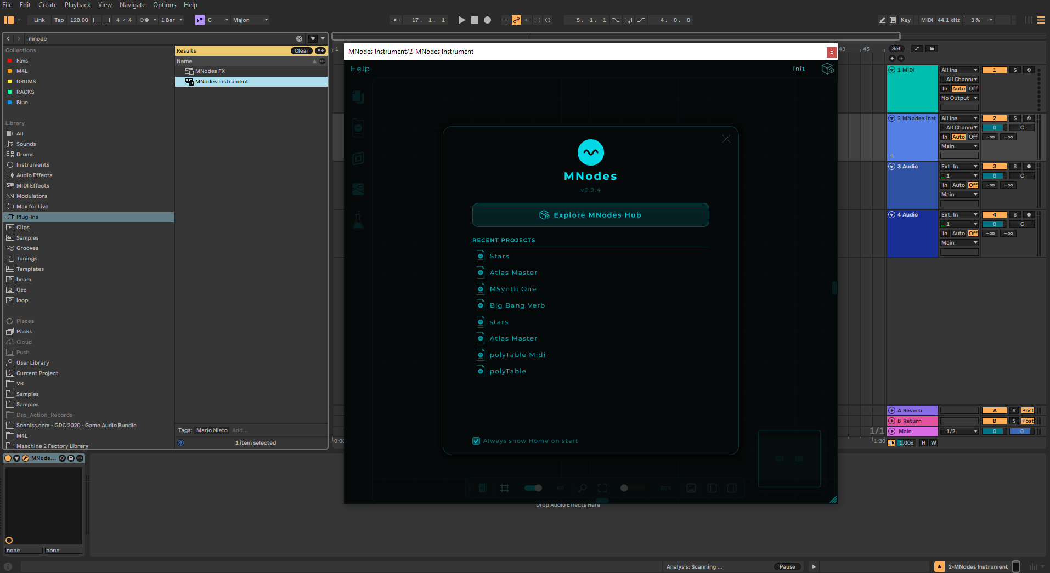Click the transport Play button
Image resolution: width=1050 pixels, height=573 pixels.
[461, 20]
